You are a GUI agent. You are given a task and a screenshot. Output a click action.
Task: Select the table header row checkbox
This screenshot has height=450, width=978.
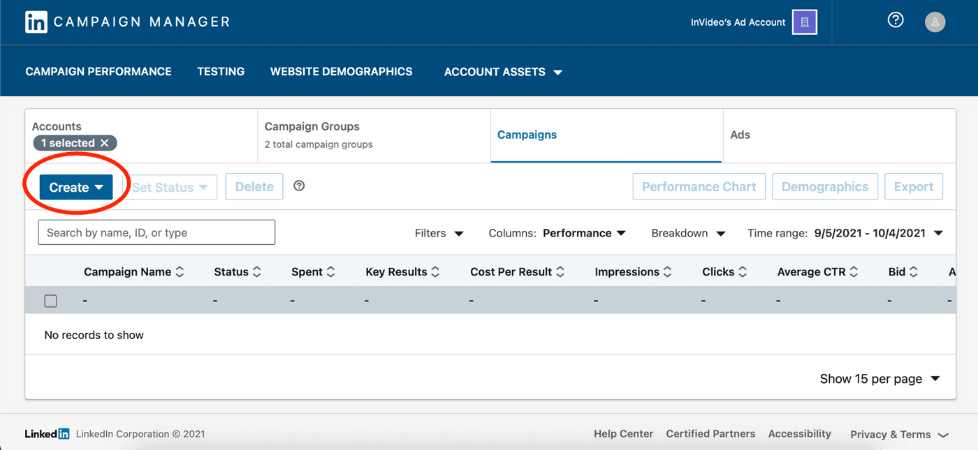pos(50,301)
